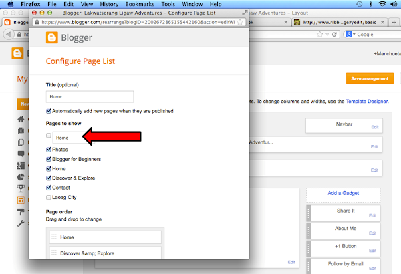Open the Firefox menu
This screenshot has height=274, width=401.
[31, 4]
